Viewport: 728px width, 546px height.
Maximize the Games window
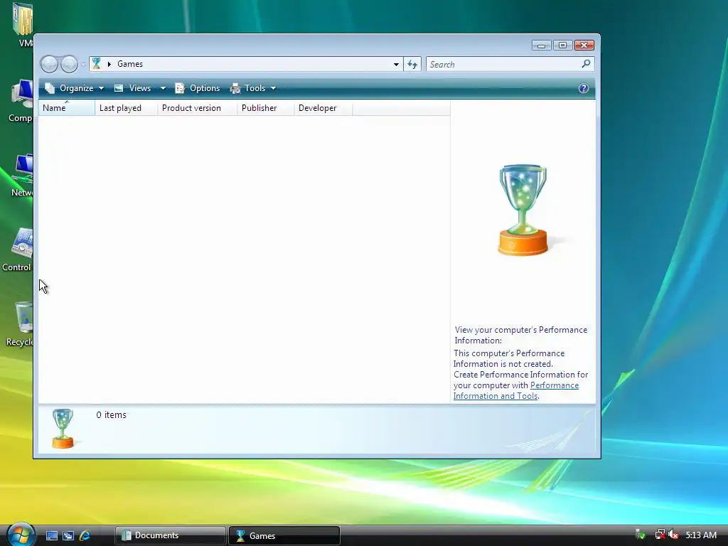click(562, 45)
